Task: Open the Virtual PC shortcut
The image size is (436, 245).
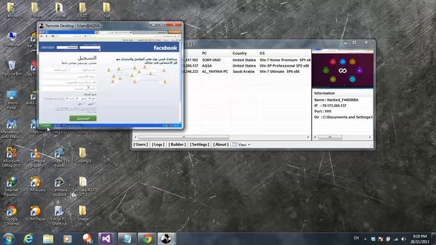Action: coord(59,216)
